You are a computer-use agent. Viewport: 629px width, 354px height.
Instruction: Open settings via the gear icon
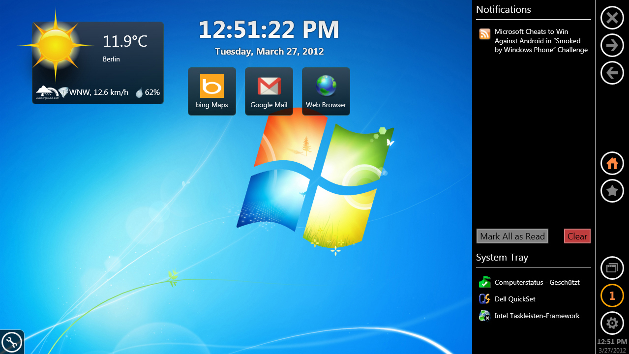(612, 323)
